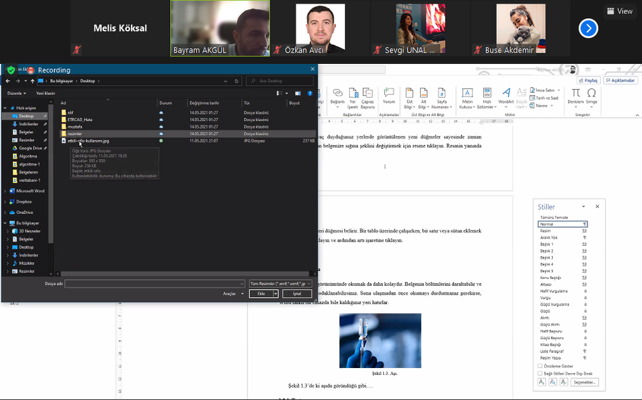Click the Dosya adı input field

coord(154,284)
